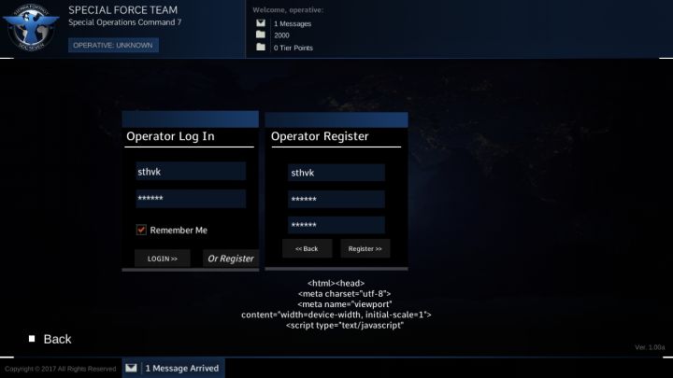Open the envelope icon beside 1 Messages
Viewport: 673px width, 378px height.
click(x=261, y=23)
